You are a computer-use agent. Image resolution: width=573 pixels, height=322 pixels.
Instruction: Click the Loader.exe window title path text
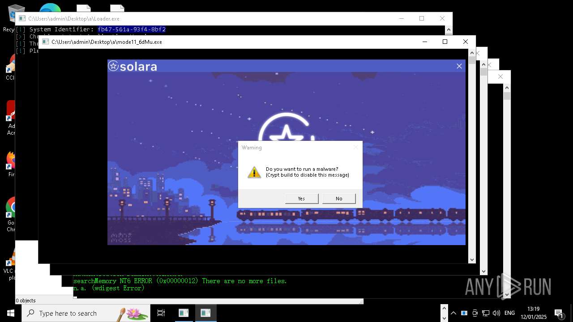point(74,18)
